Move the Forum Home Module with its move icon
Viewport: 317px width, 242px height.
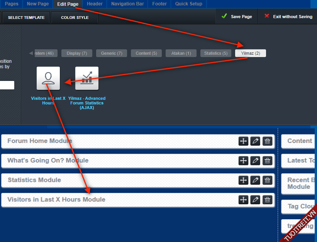click(243, 141)
